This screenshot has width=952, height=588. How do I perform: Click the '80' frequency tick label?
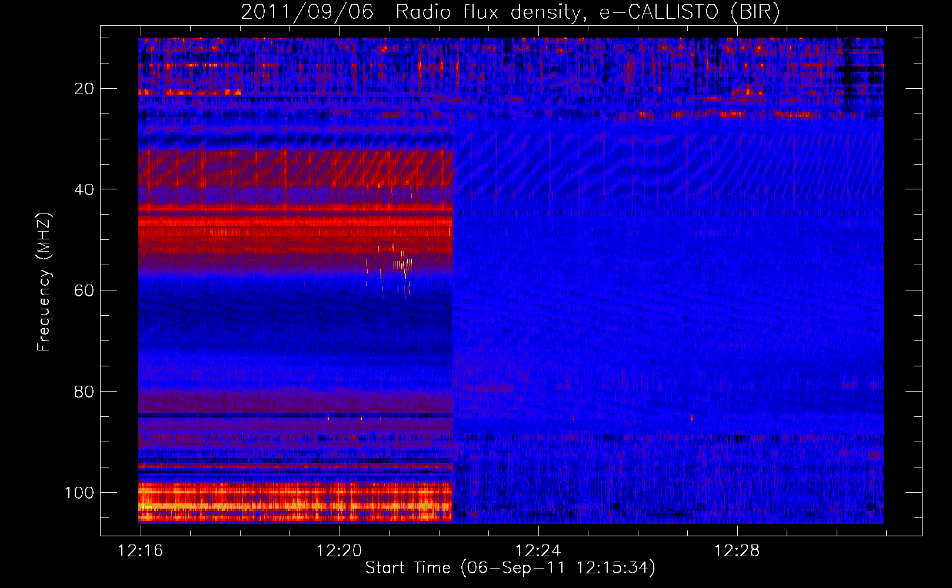tap(84, 392)
